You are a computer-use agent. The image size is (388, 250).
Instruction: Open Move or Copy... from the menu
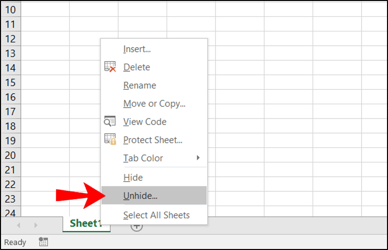pyautogui.click(x=154, y=104)
